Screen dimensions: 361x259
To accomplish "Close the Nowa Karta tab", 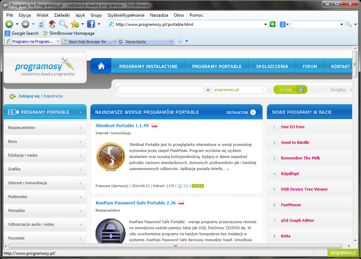I will point(171,42).
